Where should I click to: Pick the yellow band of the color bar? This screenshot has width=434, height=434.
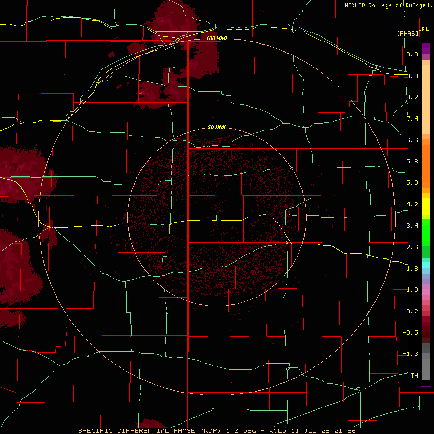426,206
